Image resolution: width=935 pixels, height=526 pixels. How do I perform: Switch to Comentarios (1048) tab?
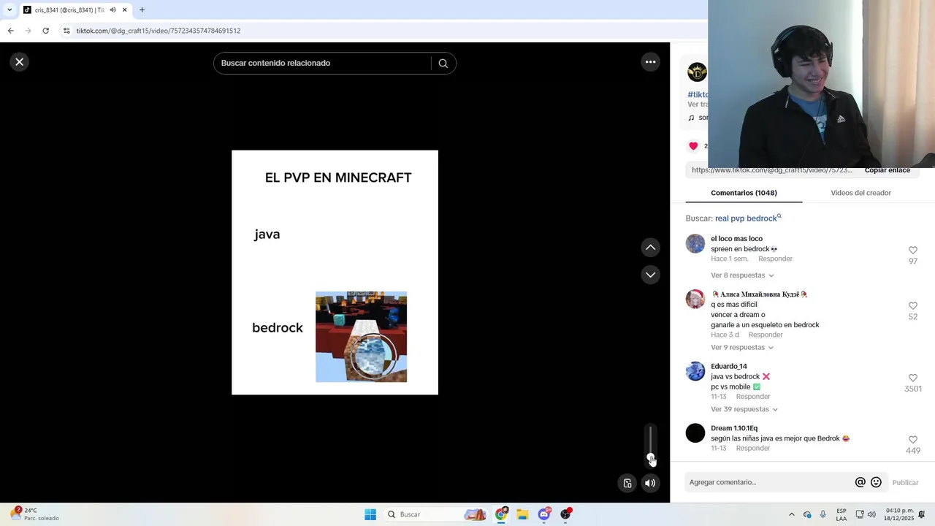click(x=744, y=193)
